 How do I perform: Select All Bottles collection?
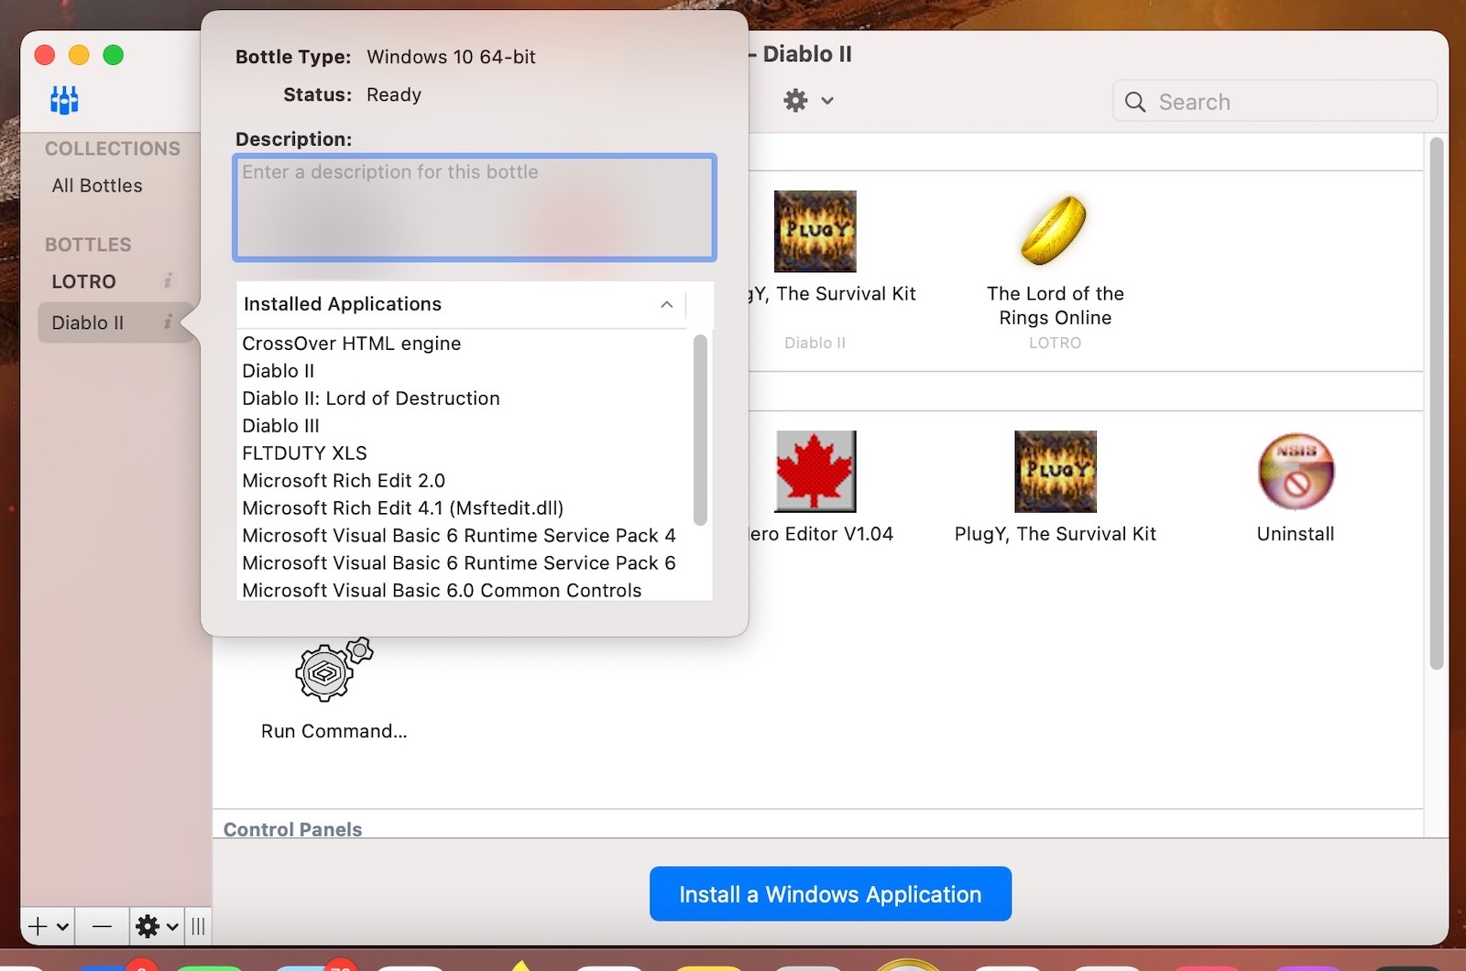coord(97,185)
